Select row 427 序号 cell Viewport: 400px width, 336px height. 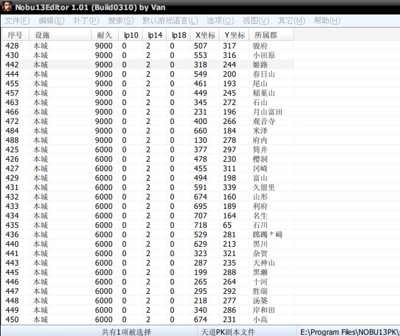pos(12,169)
